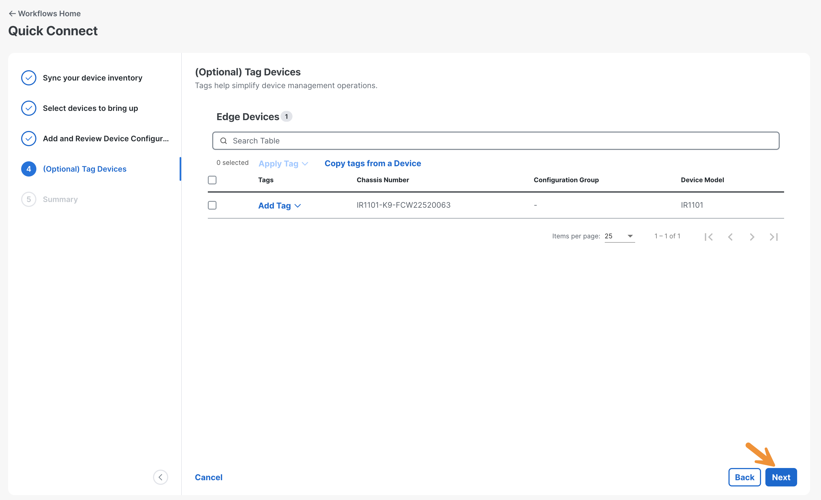
Task: Cancel the Quick Connect workflow
Action: [209, 477]
